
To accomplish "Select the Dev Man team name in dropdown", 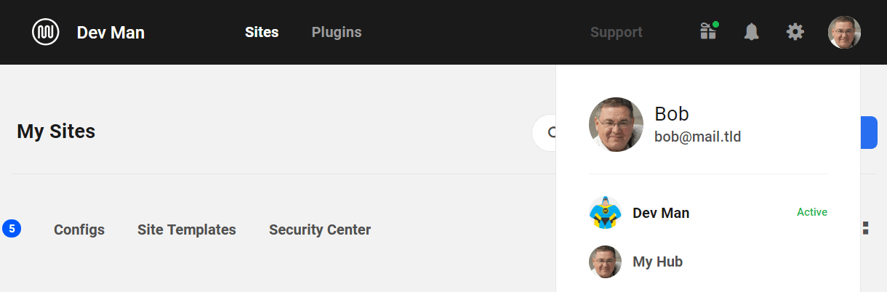I will click(x=661, y=213).
